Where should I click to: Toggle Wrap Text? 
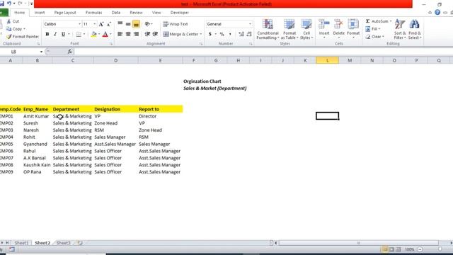[176, 24]
